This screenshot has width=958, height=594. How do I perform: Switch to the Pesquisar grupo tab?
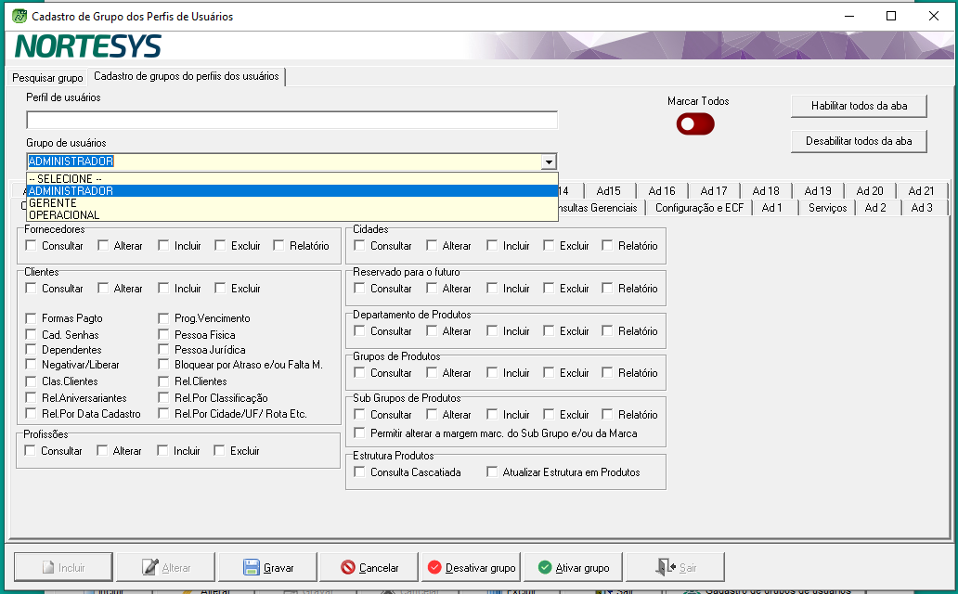point(47,77)
